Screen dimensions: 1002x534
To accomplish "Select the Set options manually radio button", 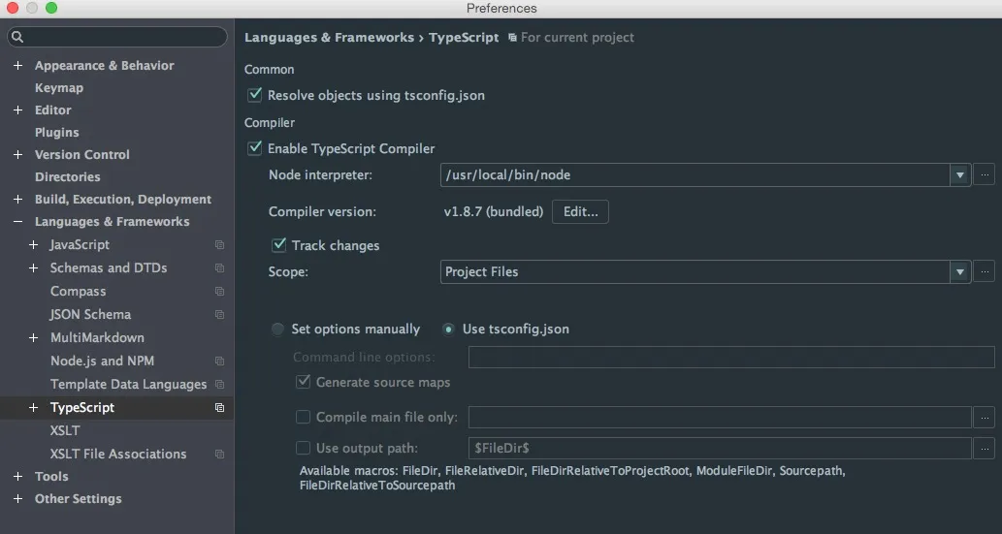I will pyautogui.click(x=278, y=330).
